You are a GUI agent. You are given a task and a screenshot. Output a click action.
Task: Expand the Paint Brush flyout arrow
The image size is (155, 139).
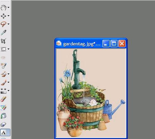8,82
